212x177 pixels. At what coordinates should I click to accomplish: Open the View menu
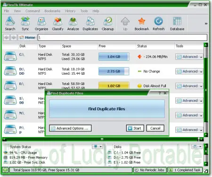[x=17, y=11]
